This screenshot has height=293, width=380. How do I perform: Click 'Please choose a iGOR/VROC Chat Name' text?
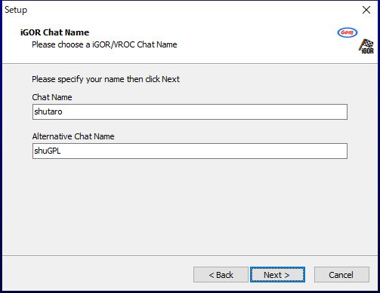(x=104, y=44)
